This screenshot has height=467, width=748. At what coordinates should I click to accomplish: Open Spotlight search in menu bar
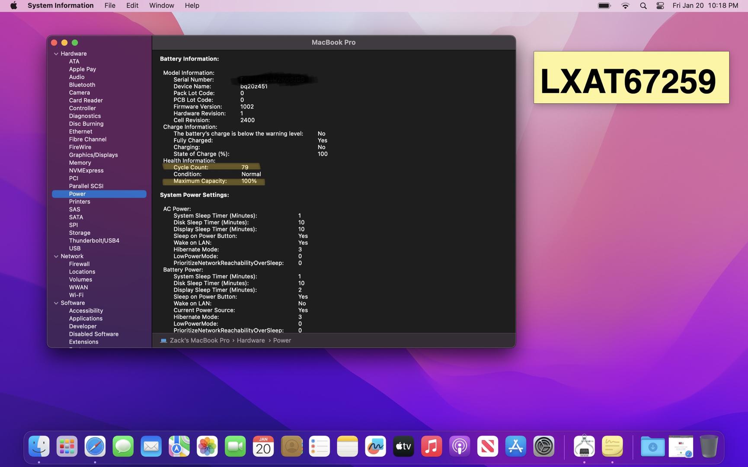tap(643, 6)
